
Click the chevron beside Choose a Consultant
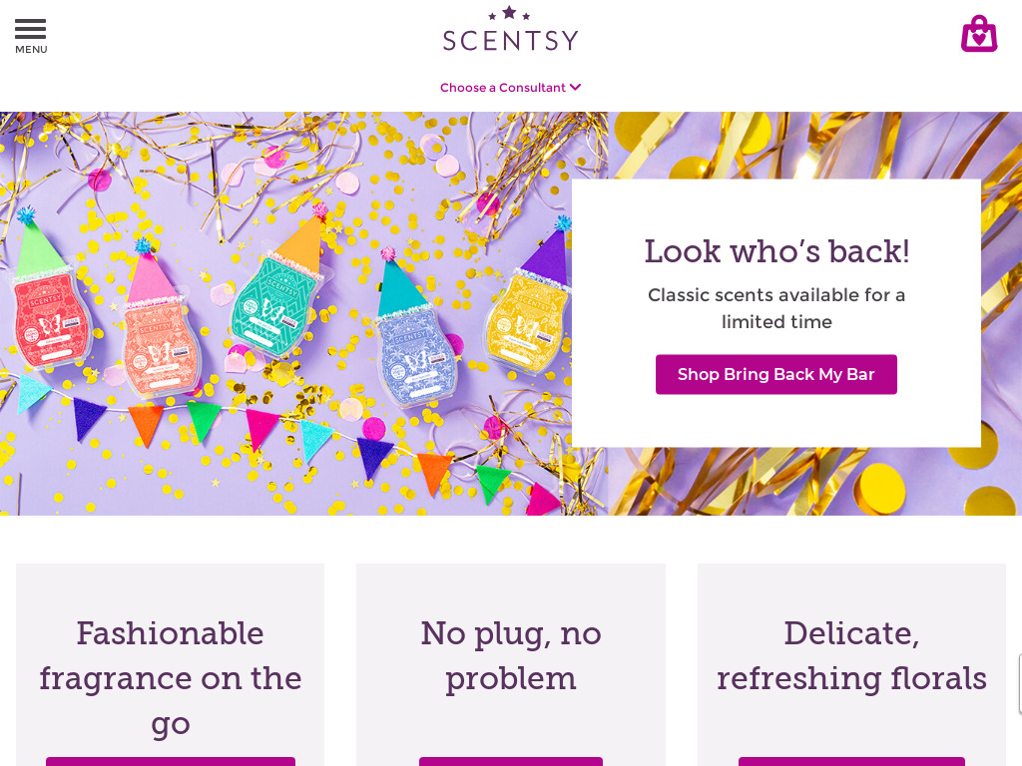tap(575, 88)
